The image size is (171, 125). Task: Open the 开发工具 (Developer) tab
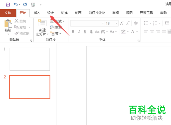pos(146,13)
